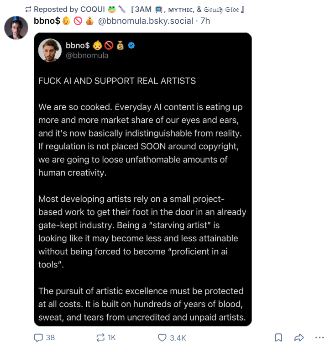Open the embedded black tweet screenshot image

(143, 179)
